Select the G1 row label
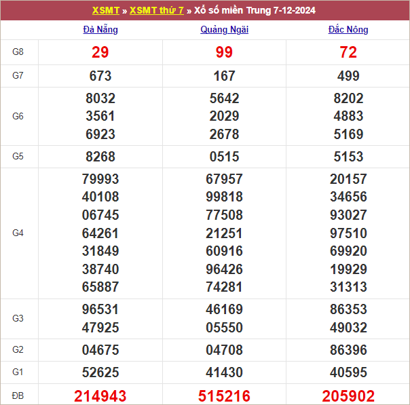The width and height of the screenshot is (410, 405). click(18, 372)
